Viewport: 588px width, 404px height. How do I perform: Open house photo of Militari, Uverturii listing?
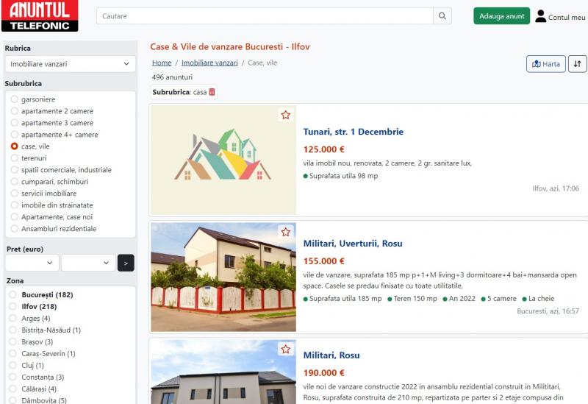223,277
